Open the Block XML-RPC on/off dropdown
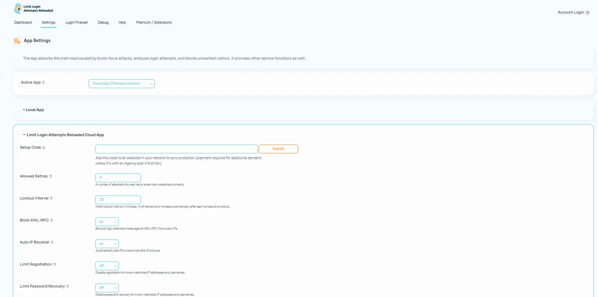Screen dimensions: 598x297 (107, 222)
